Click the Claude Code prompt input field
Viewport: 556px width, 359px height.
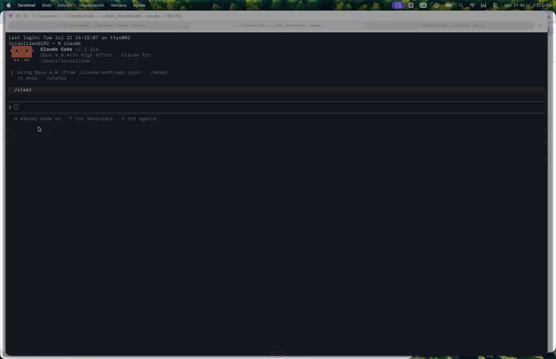[277, 107]
